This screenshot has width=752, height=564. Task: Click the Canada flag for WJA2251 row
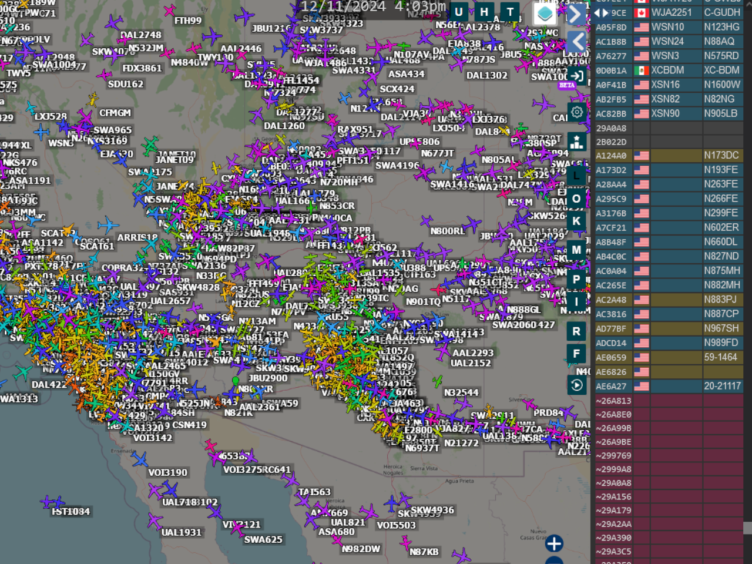click(x=642, y=12)
